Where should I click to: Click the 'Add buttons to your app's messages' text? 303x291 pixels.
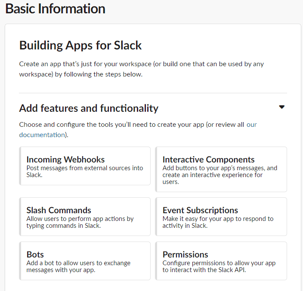click(x=220, y=175)
